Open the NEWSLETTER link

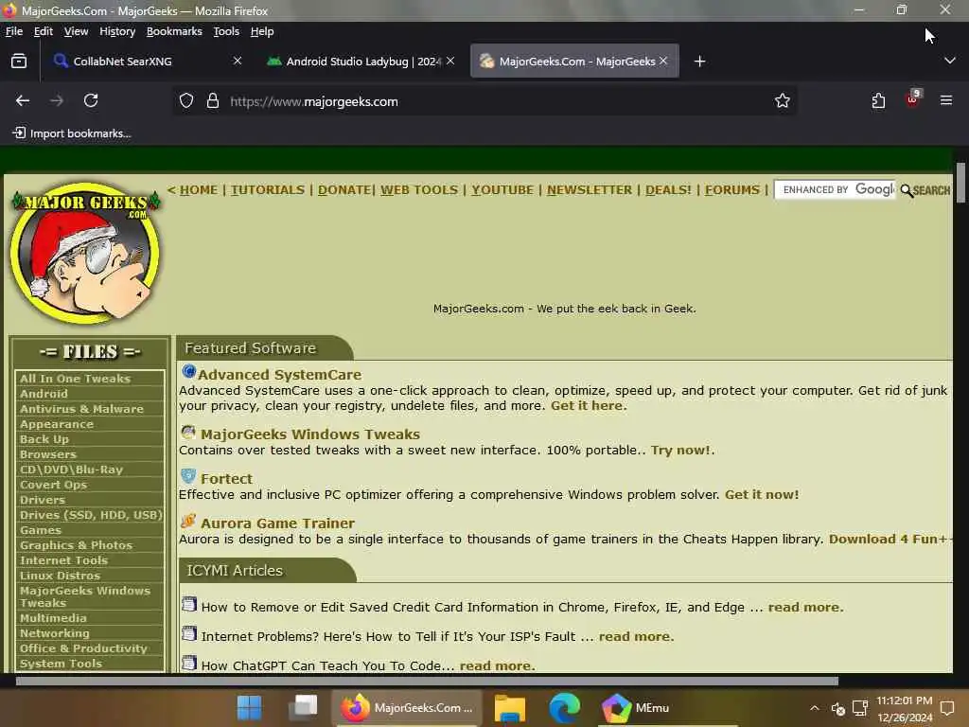(x=590, y=189)
